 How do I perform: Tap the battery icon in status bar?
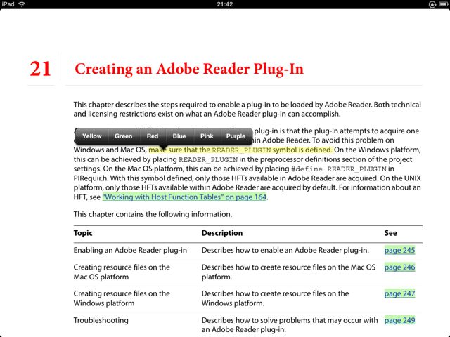pos(443,4)
